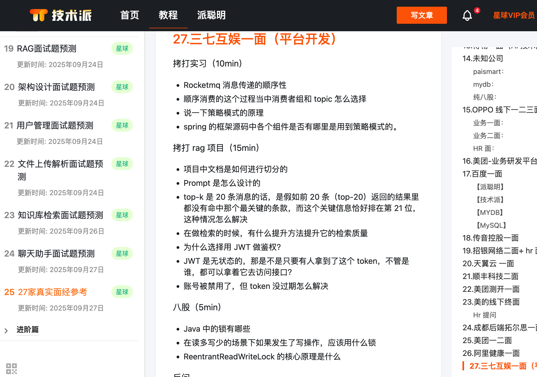The height and width of the screenshot is (377, 537).
Task: Click the red notification count badge
Action: [x=477, y=10]
